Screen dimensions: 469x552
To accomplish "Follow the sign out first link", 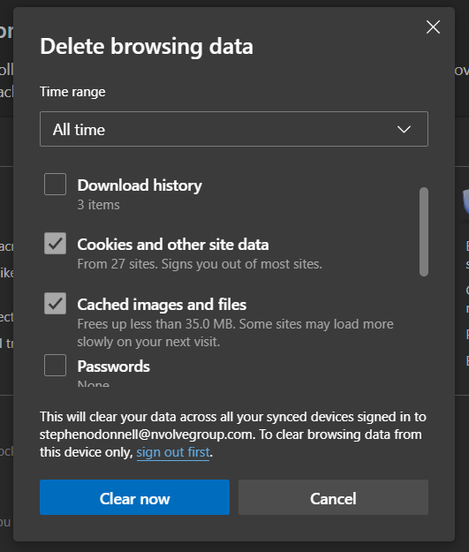I will pos(173,452).
